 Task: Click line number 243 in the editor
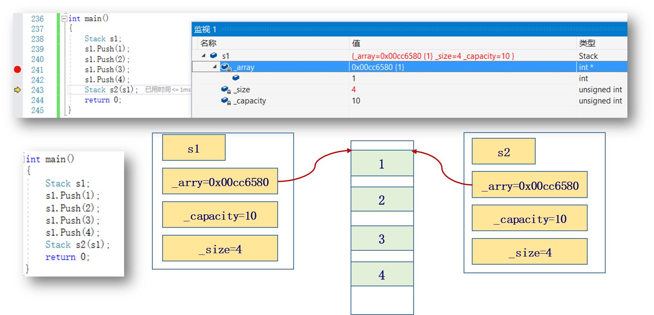point(37,90)
